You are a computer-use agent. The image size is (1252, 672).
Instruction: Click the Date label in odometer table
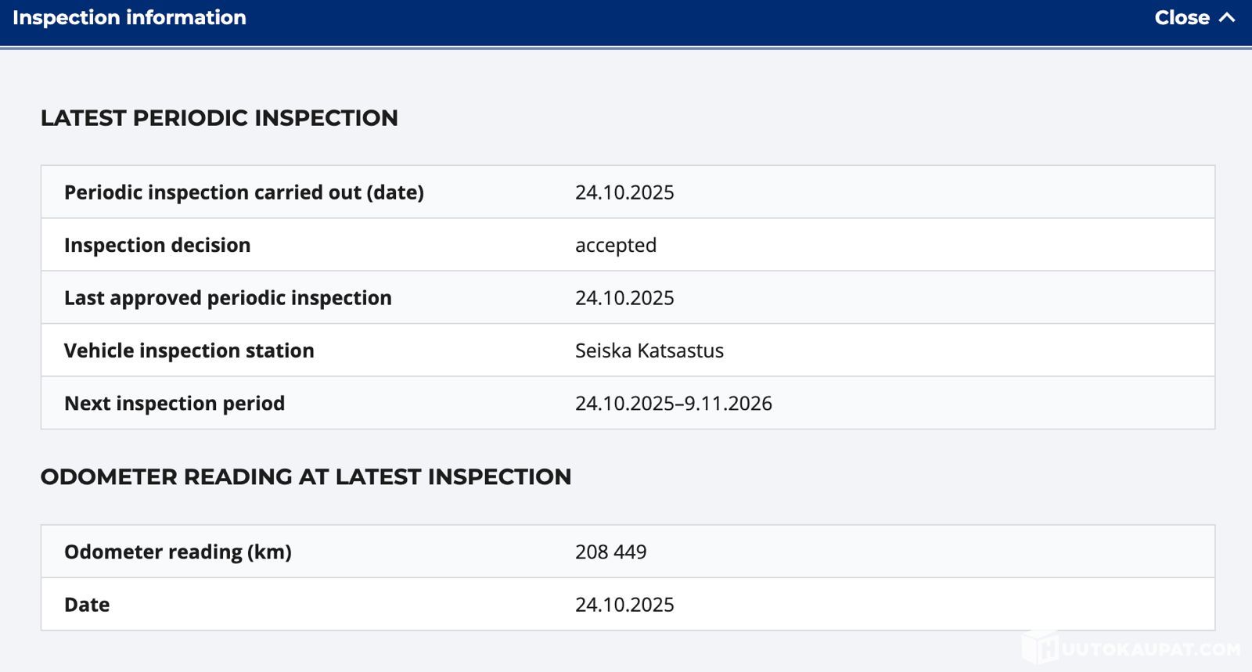87,605
